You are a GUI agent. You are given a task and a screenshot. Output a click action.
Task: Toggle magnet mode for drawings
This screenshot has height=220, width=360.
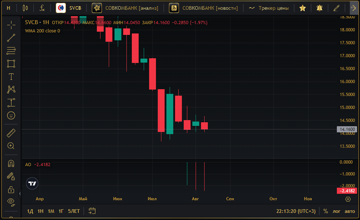click(x=11, y=164)
